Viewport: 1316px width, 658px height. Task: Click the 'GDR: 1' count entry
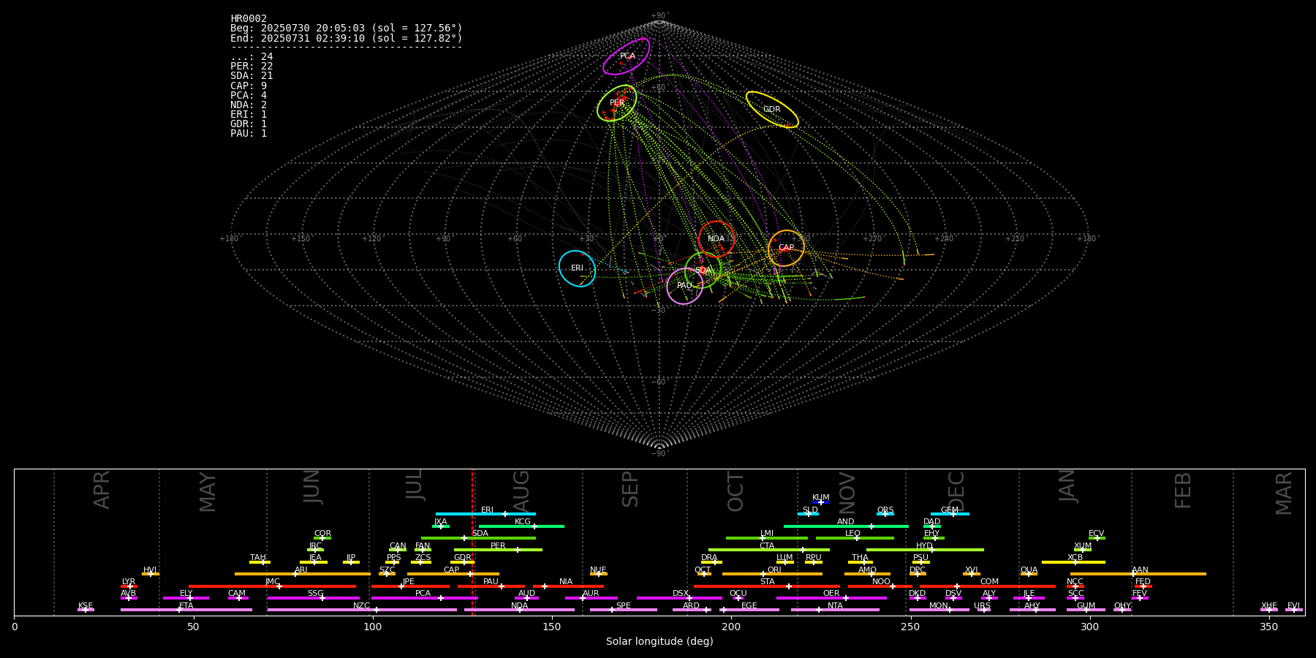click(249, 124)
